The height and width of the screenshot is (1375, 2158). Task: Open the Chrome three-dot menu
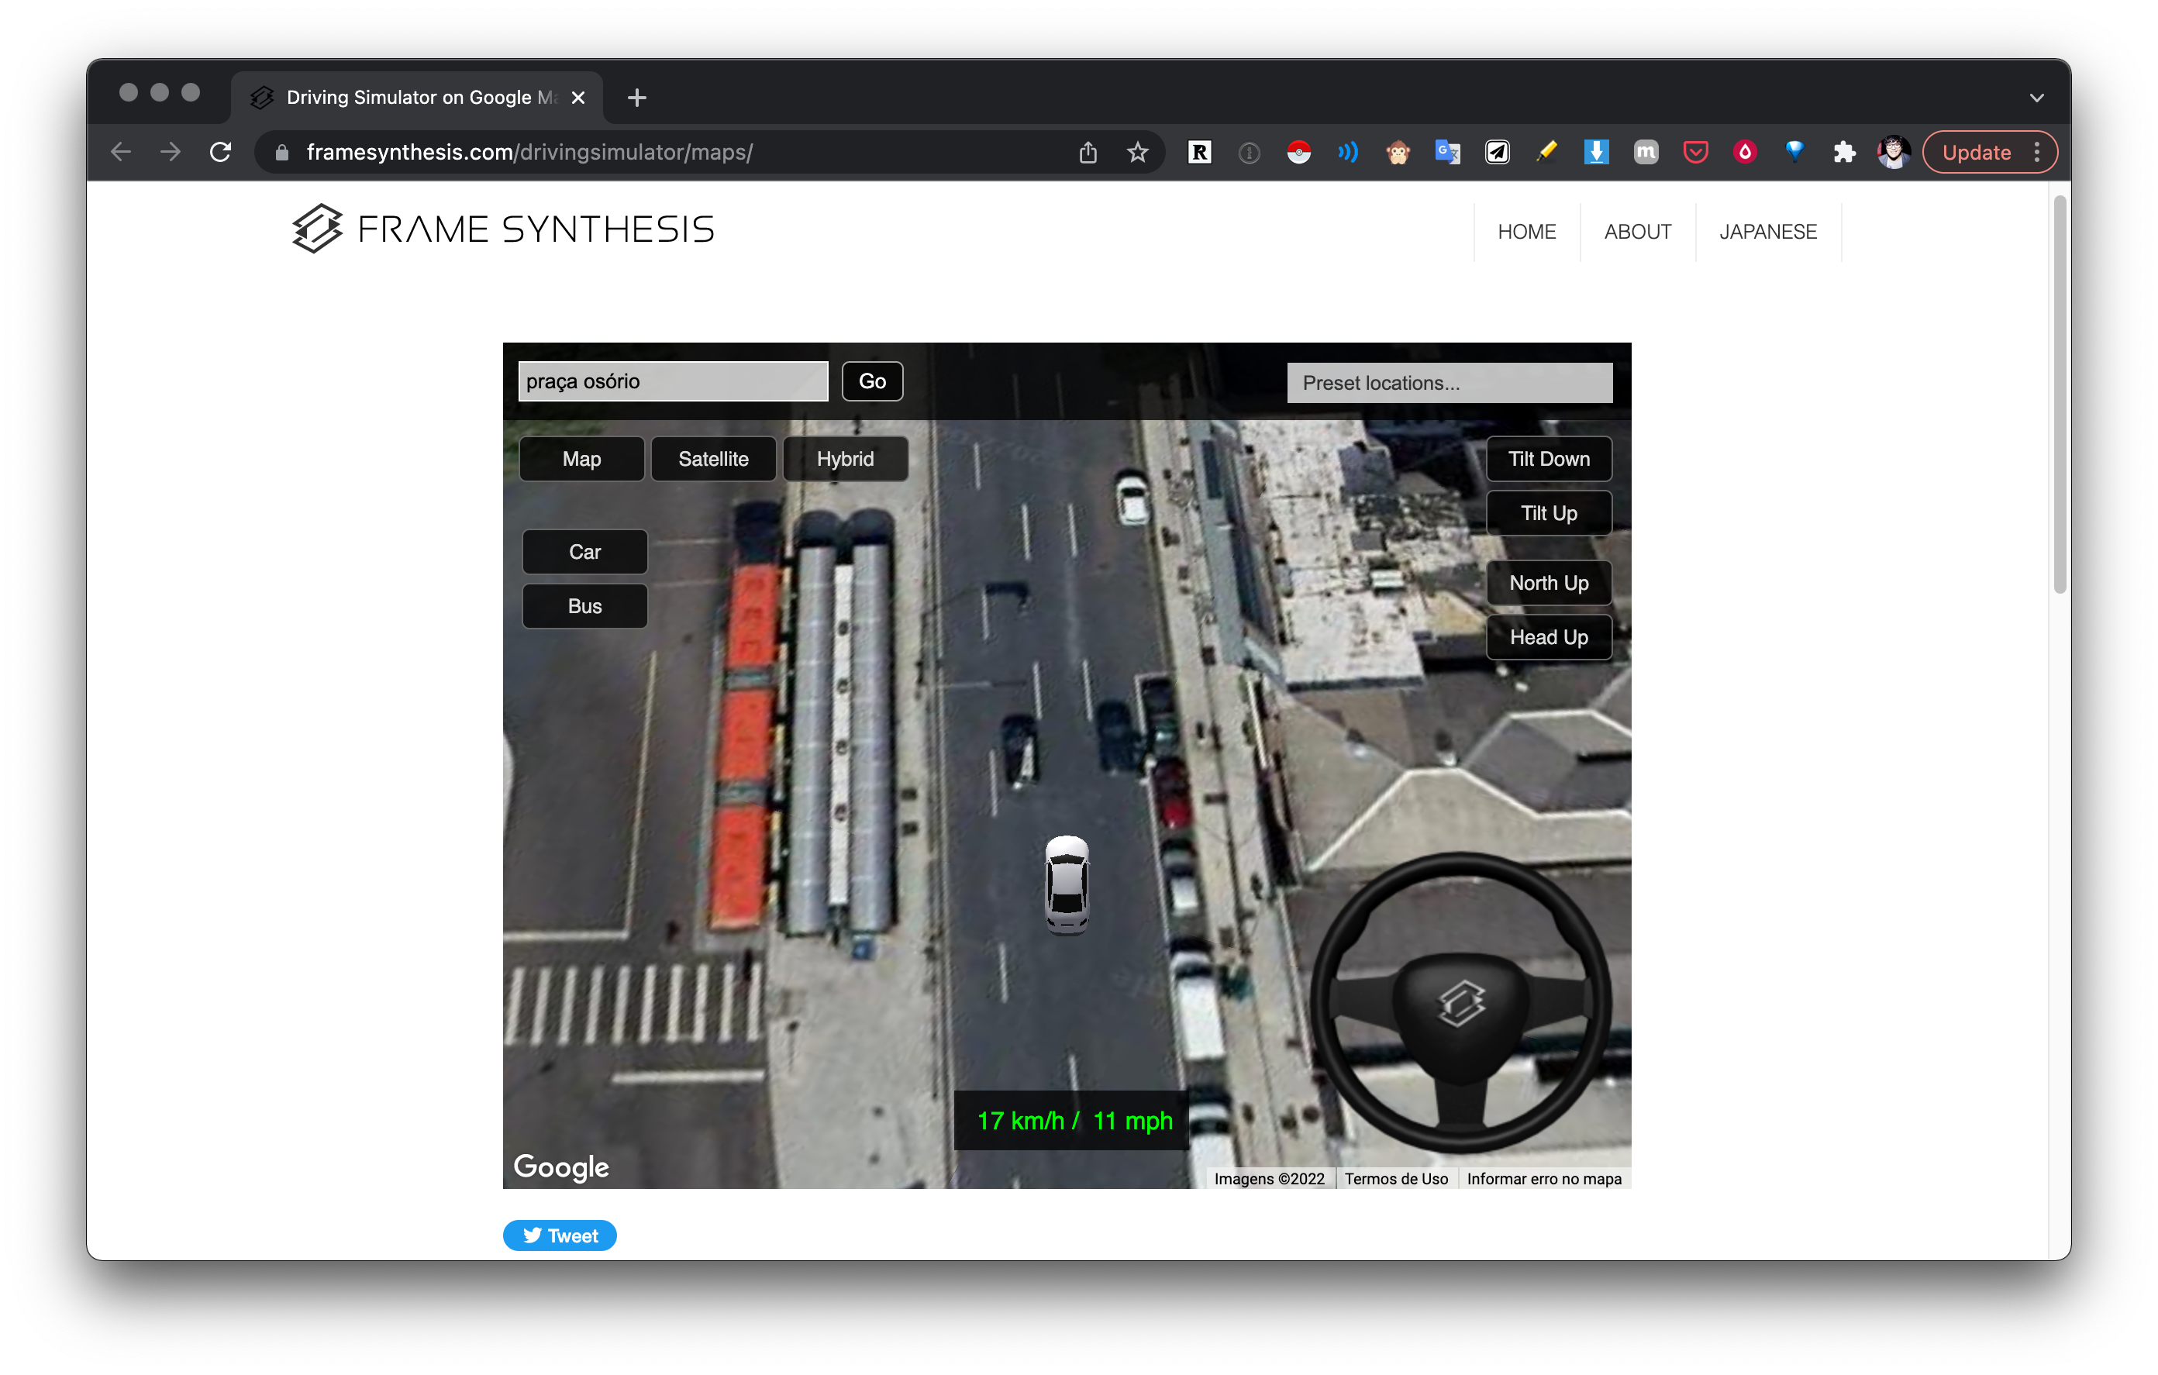[2037, 153]
